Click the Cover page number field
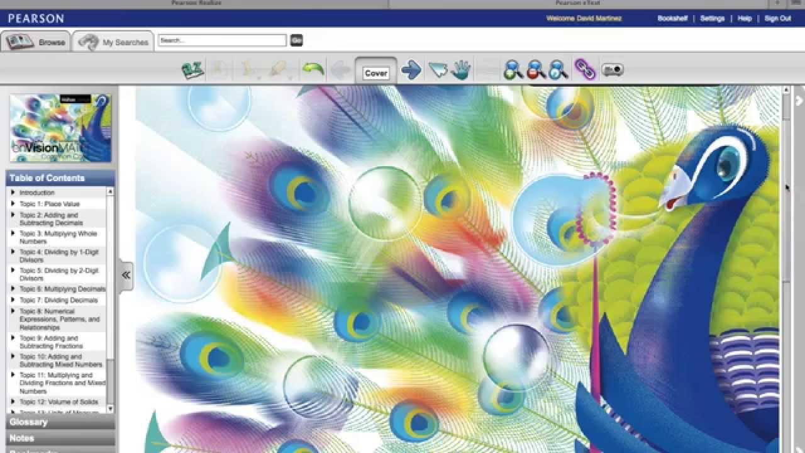Screen dimensions: 805x453 pos(376,73)
